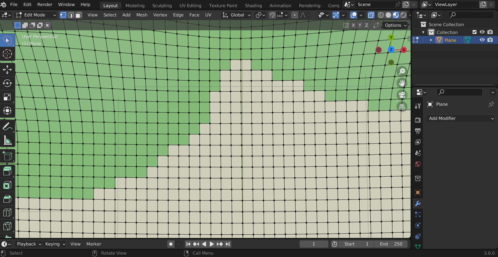Choose the Inset Faces tool
The image size is (498, 257).
7,185
